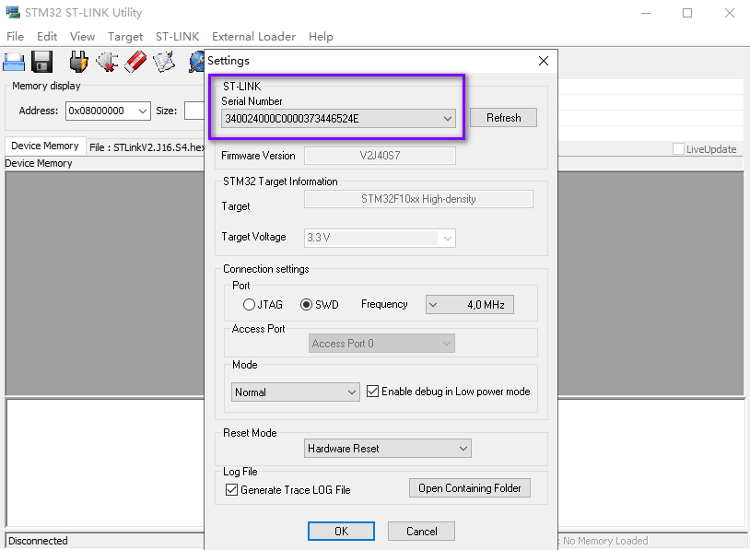Select the JTAG port radio button
Screen dimensions: 750x550
pos(249,305)
